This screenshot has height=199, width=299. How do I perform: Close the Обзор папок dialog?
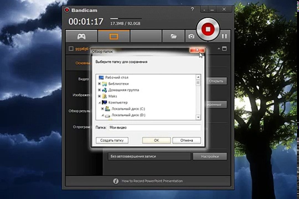tap(197, 50)
